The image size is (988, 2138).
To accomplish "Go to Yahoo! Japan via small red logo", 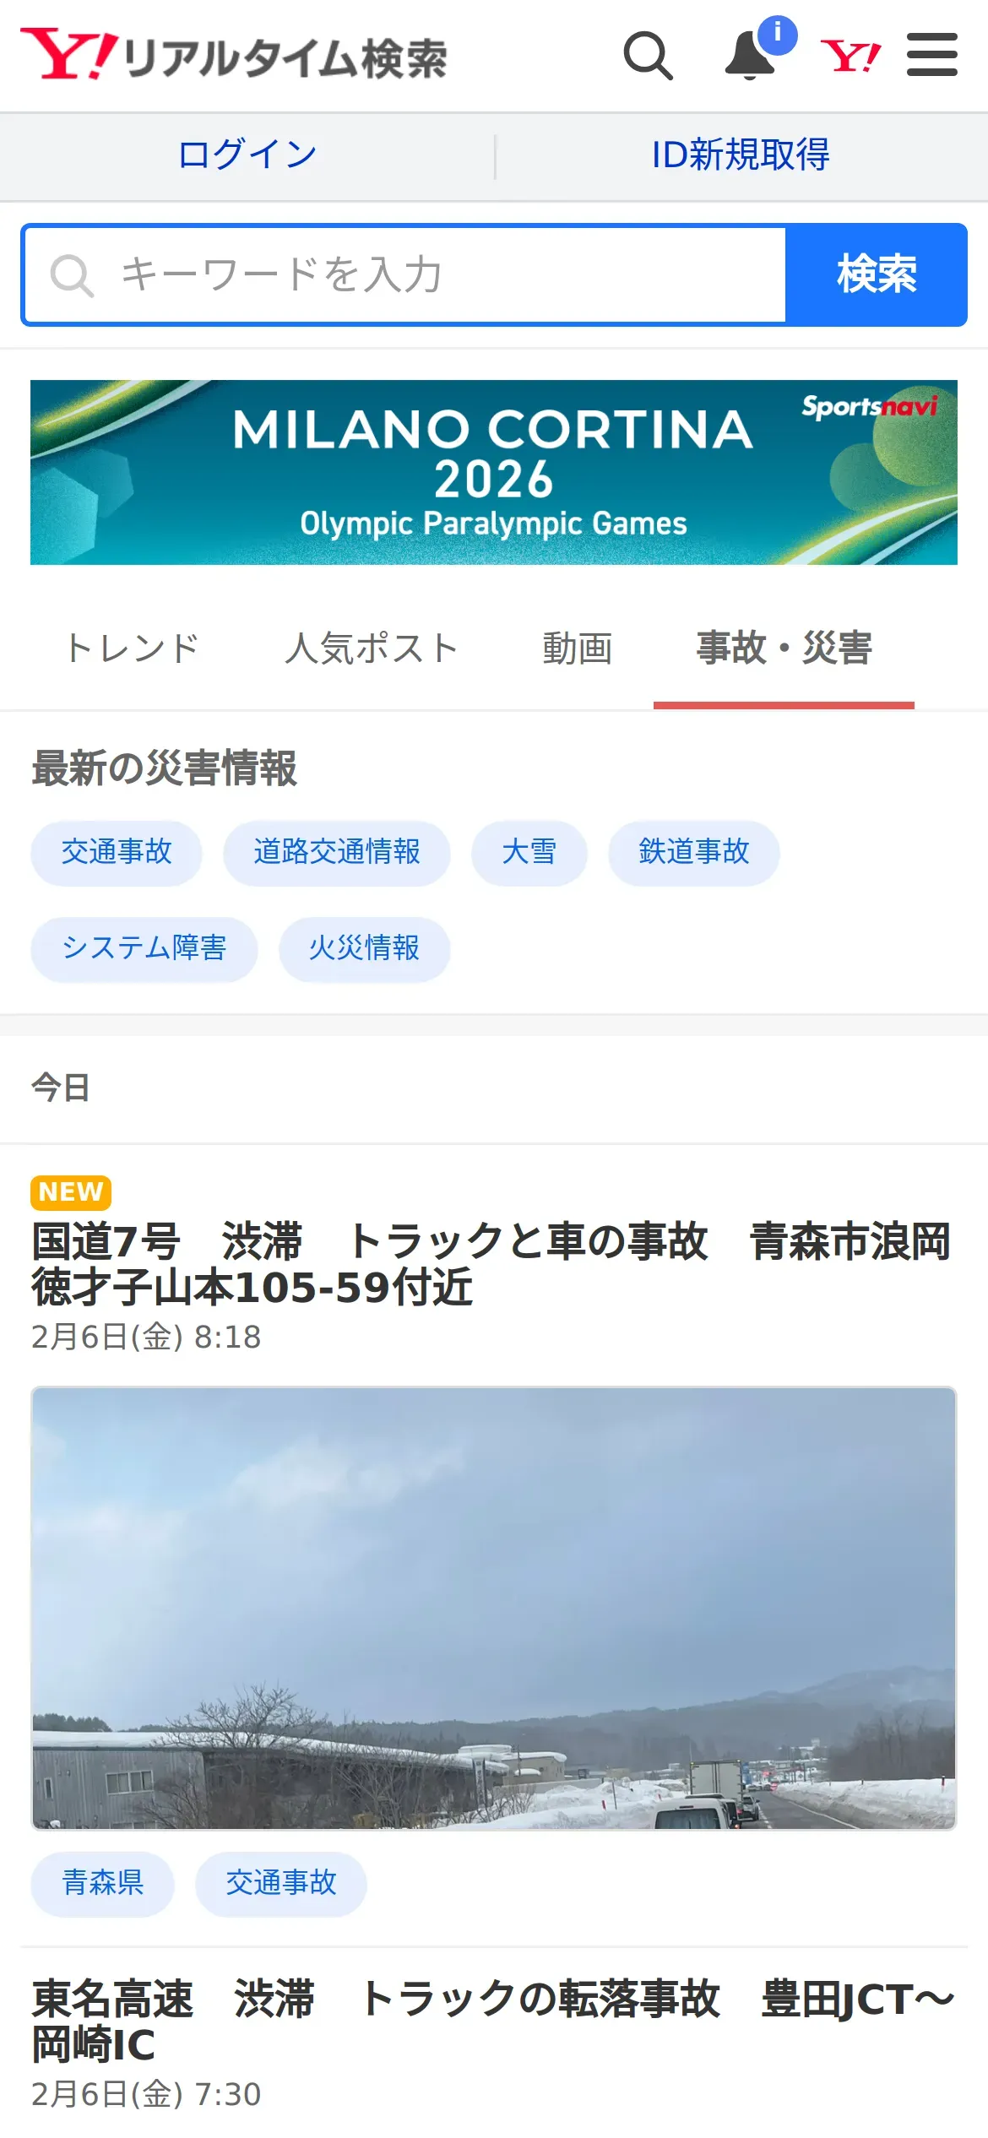I will [x=851, y=57].
